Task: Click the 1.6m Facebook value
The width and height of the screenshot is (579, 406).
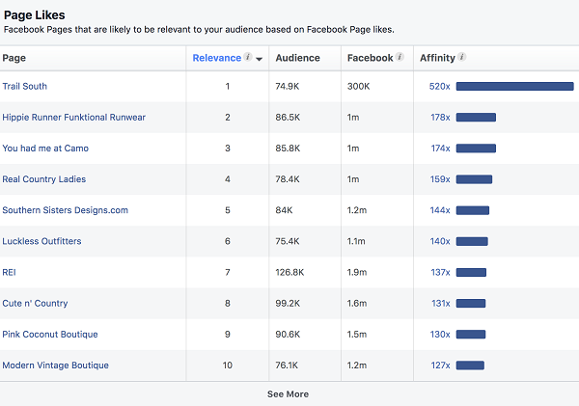Action: pos(357,304)
